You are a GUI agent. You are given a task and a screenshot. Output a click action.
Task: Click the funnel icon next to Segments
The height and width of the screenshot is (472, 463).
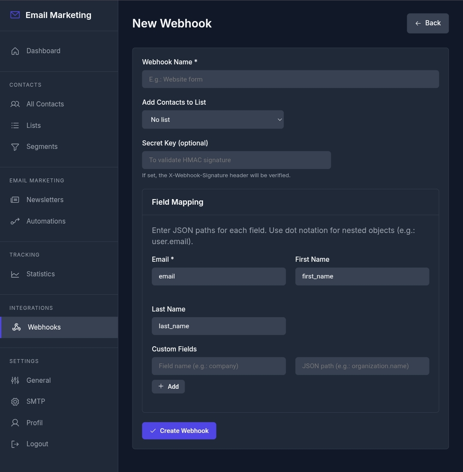coord(15,146)
